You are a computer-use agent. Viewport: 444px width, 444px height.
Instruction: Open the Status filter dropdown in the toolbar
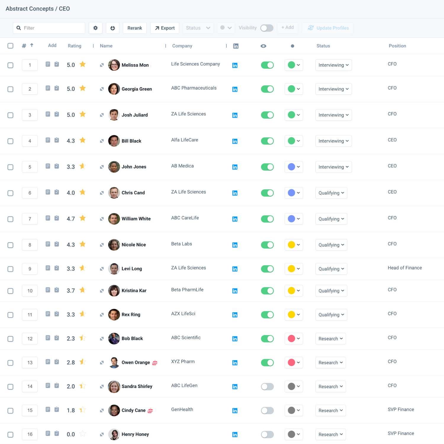tap(198, 28)
